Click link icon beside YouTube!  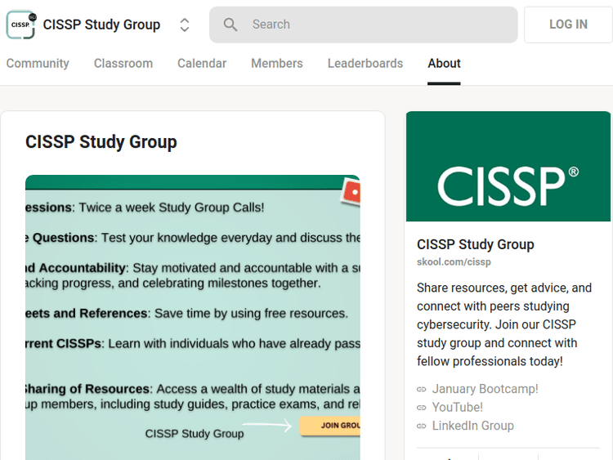pos(422,408)
